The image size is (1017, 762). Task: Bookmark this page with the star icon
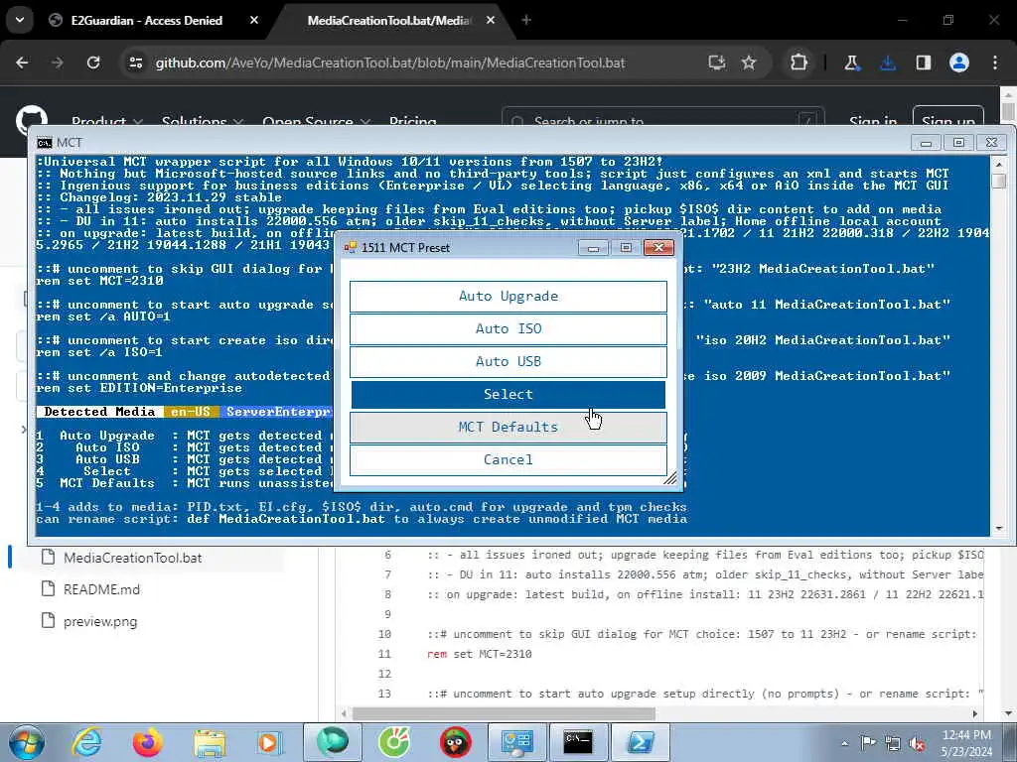pyautogui.click(x=749, y=63)
